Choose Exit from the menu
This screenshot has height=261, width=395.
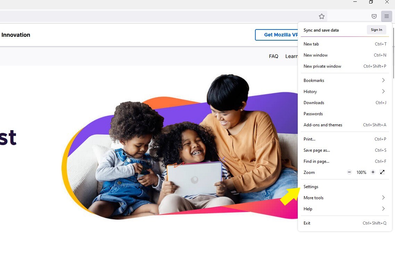[345, 223]
